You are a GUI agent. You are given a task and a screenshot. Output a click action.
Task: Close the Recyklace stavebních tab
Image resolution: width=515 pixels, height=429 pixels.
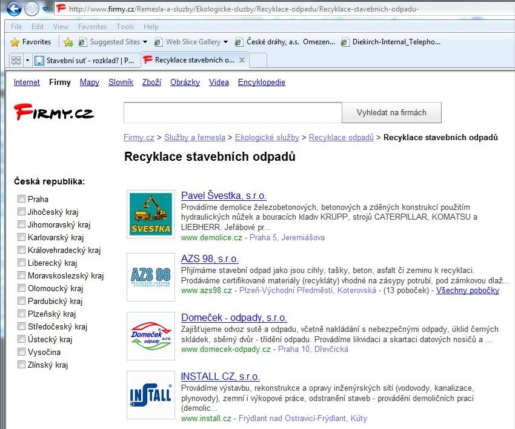pos(242,60)
